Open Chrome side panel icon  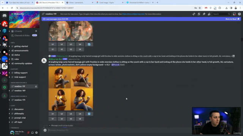click(231, 8)
